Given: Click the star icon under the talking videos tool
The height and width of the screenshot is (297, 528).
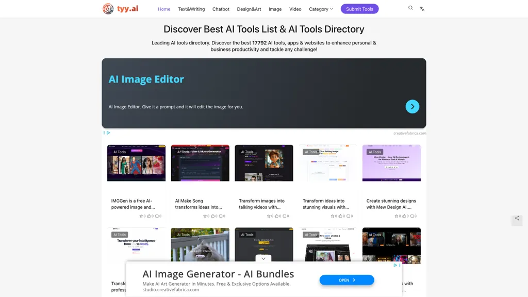Looking at the screenshot, I should coord(269,216).
